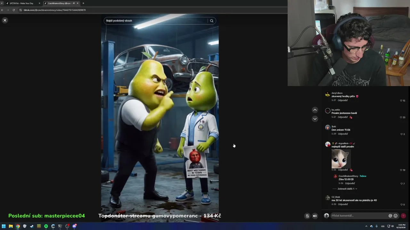Open avatar of 'nejlepší další prosím' commenter
Screen dimensions: 410x230
click(x=327, y=144)
